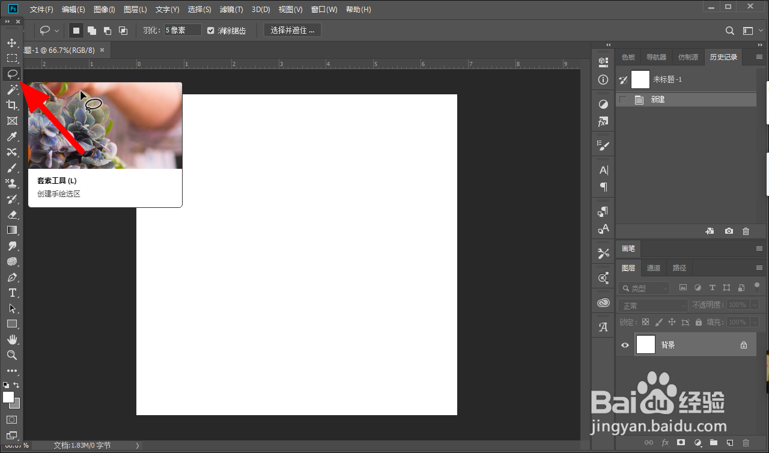
Task: Choose Subtract from Selection mode button
Action: pos(108,31)
